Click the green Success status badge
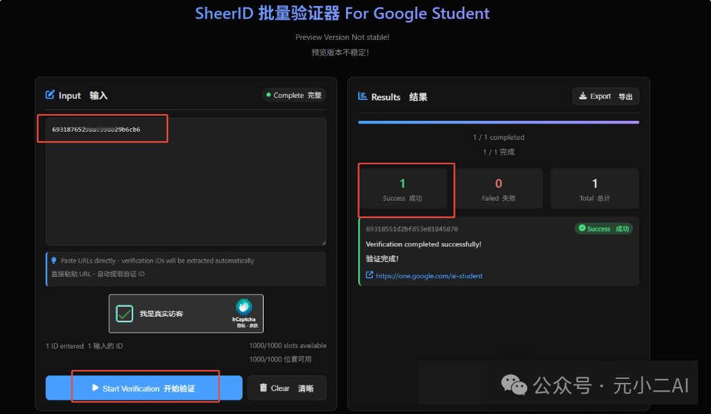This screenshot has width=711, height=414. coord(604,229)
